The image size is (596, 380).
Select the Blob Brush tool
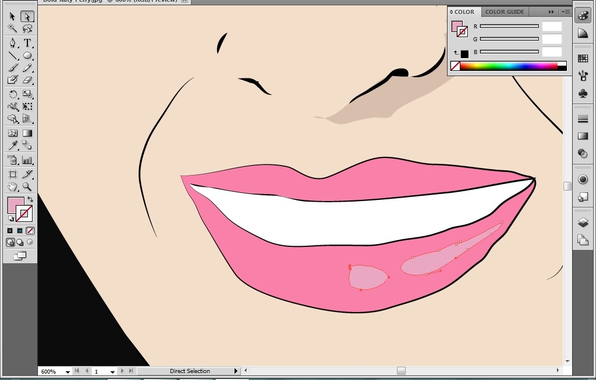pos(12,80)
